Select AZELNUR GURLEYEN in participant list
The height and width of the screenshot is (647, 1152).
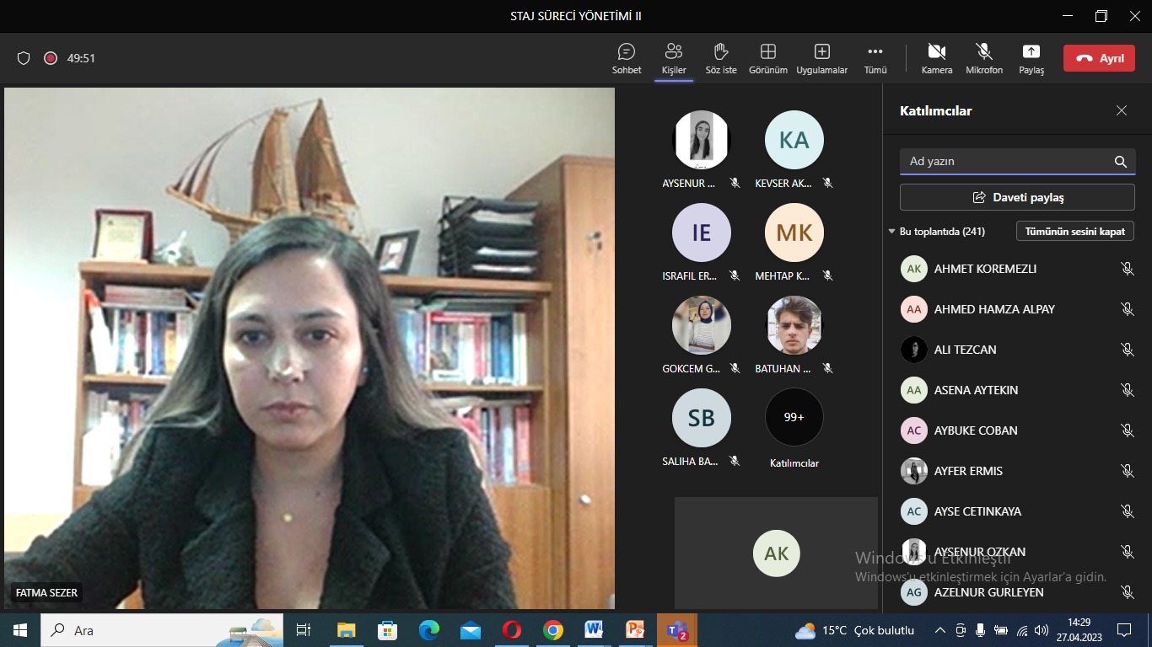tap(1017, 592)
